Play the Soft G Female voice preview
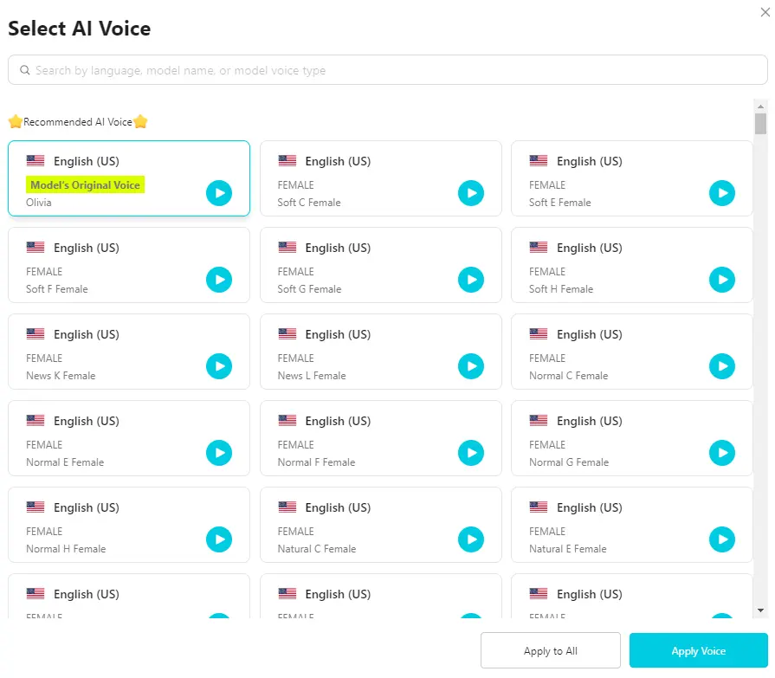 pos(471,280)
